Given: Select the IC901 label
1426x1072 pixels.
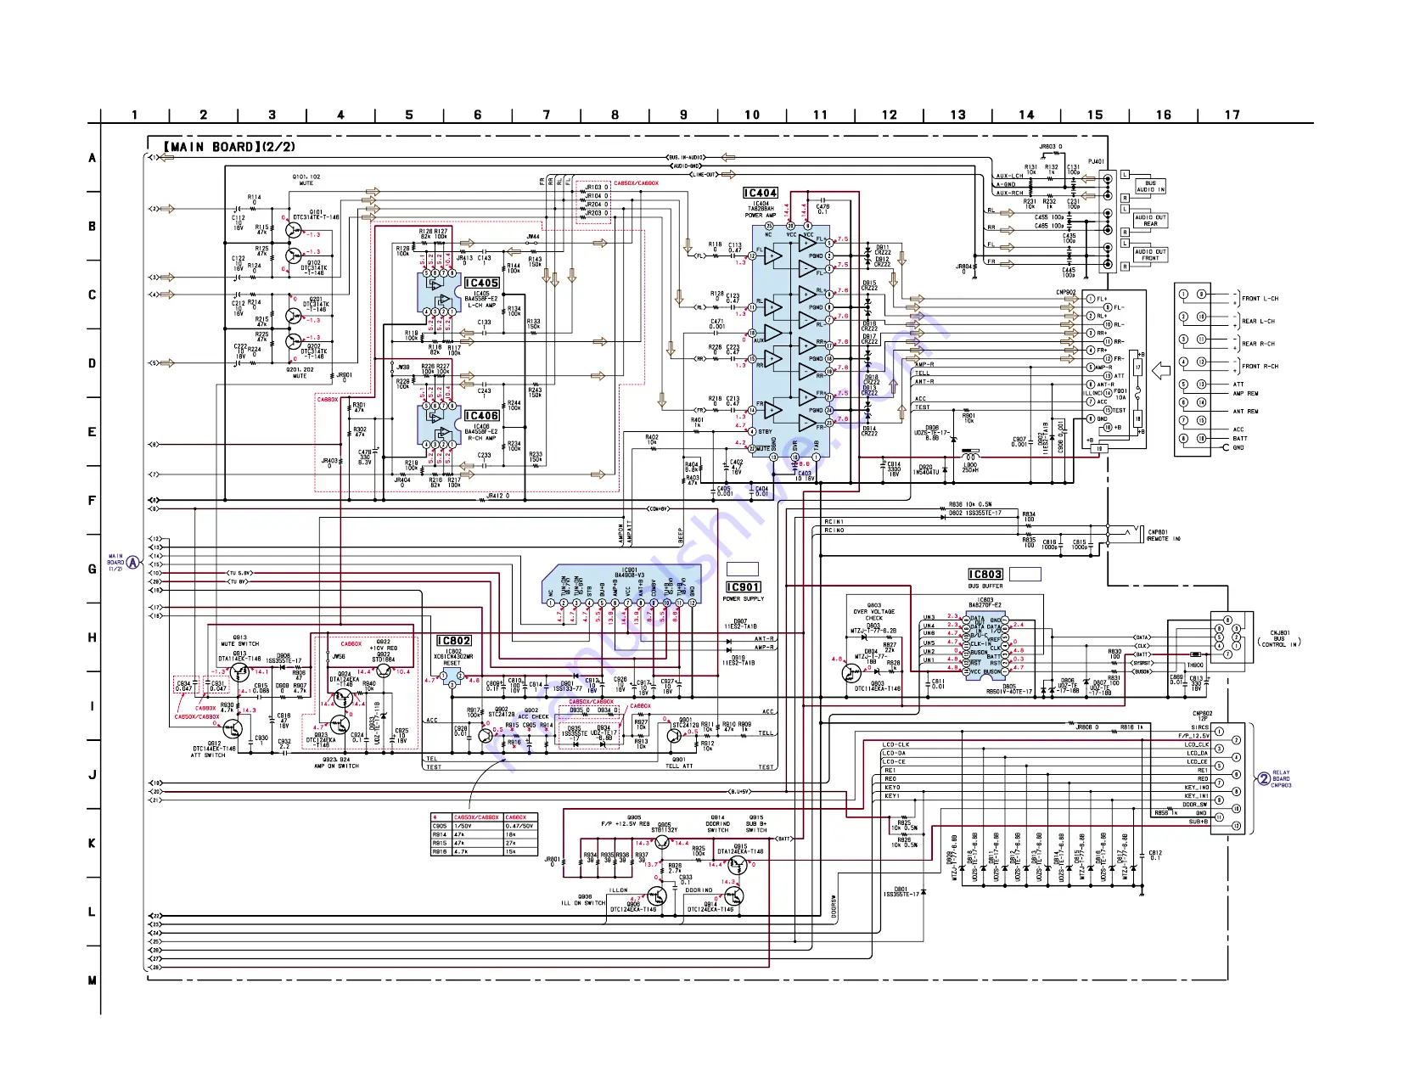Looking at the screenshot, I should point(744,587).
